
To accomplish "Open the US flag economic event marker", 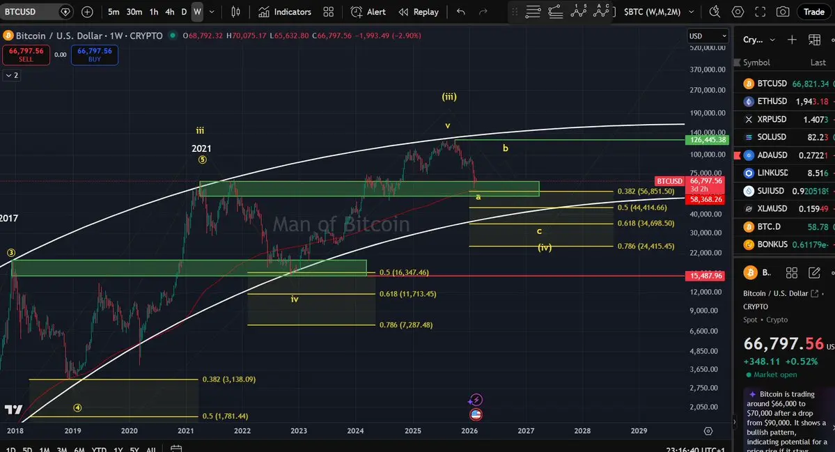I will tap(476, 414).
